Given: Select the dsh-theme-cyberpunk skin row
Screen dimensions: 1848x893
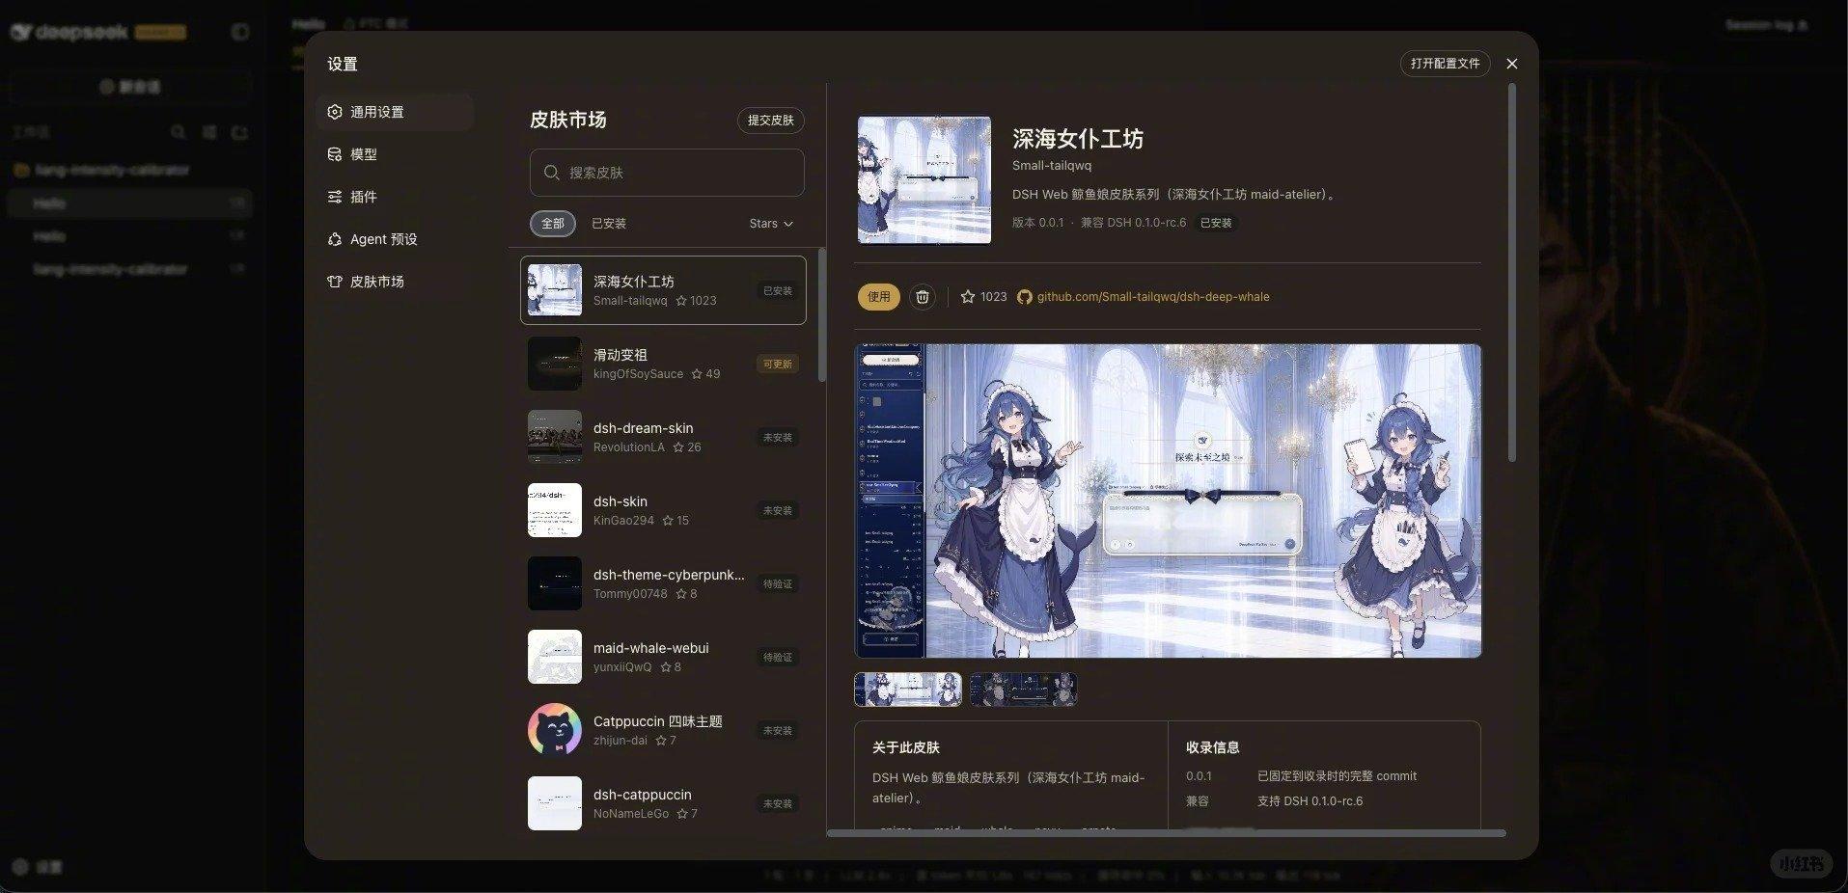Looking at the screenshot, I should tap(663, 583).
